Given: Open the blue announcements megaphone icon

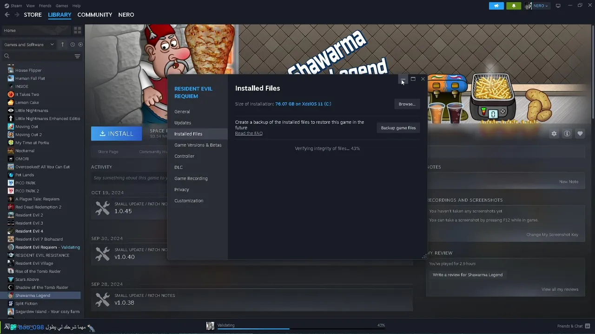Looking at the screenshot, I should coord(496,6).
